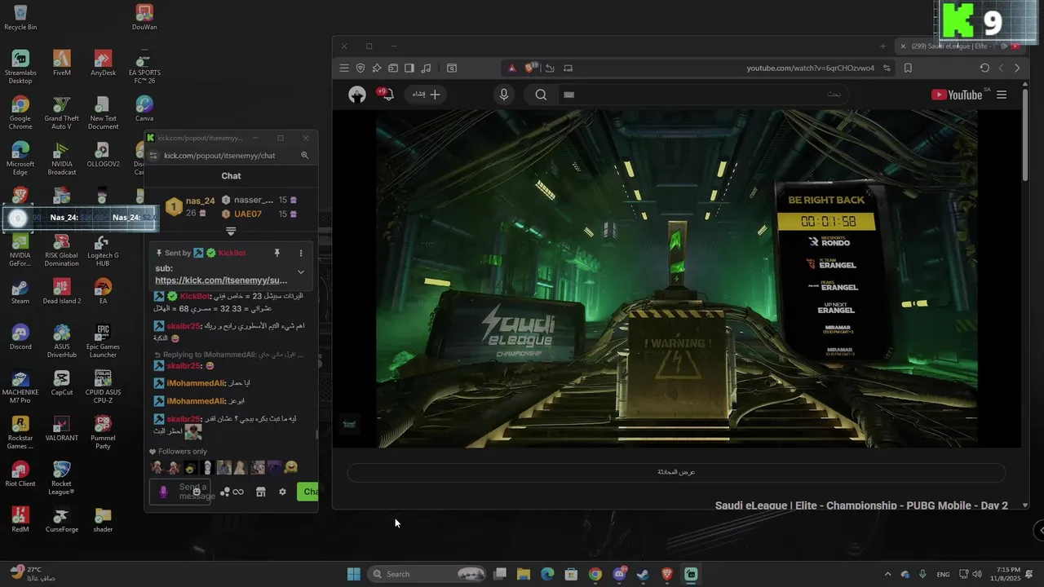Screen dimensions: 1044x587
Task: Expand the pinned KickBot message chevron
Action: [x=301, y=272]
